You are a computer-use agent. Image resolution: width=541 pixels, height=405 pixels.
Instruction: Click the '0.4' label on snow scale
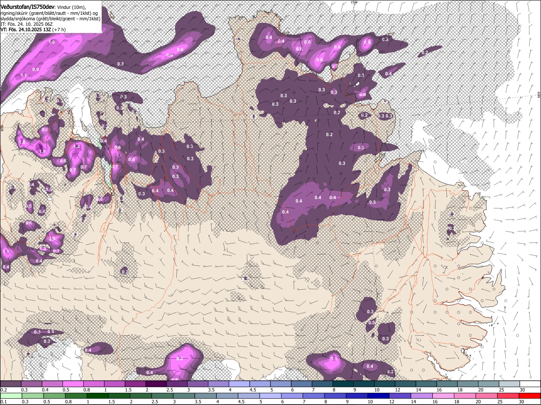click(x=45, y=390)
